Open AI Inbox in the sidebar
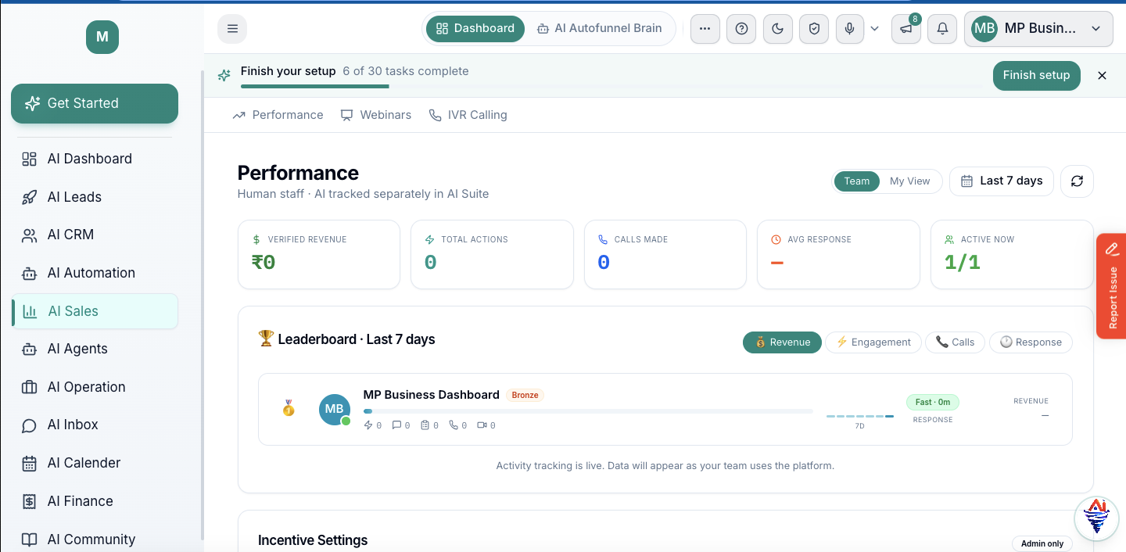 [x=95, y=425]
